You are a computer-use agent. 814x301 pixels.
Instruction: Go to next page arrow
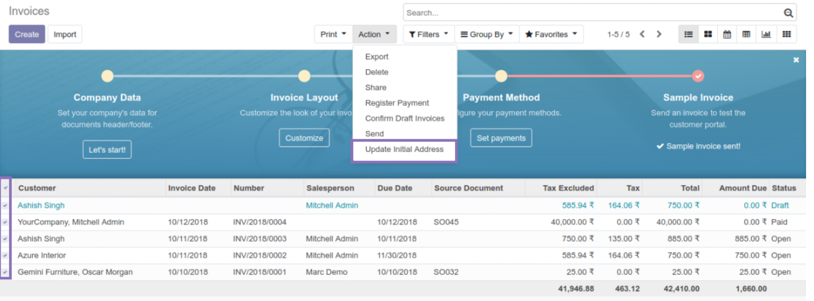(x=659, y=35)
